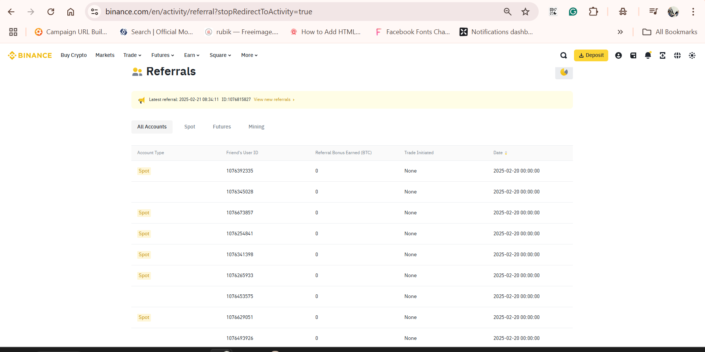Open the rubik Freeimage bookmark
This screenshot has height=352, width=705.
tap(242, 32)
